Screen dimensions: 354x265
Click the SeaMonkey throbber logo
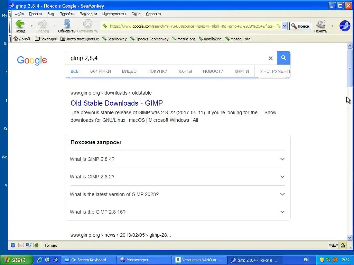pos(345,26)
